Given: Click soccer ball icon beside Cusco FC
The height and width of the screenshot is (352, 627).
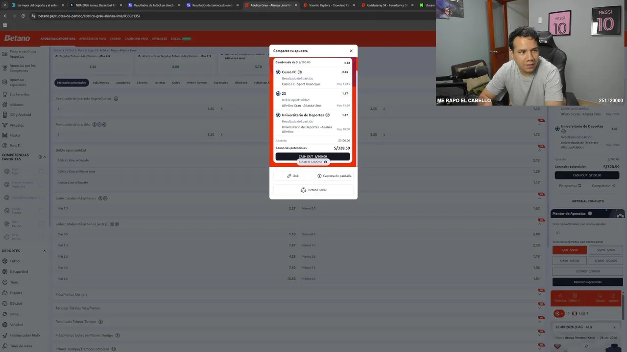Looking at the screenshot, I should pos(278,72).
